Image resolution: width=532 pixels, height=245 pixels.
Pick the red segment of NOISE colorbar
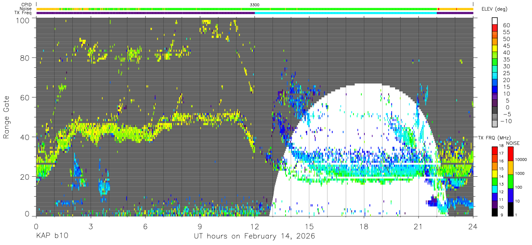pos(510,154)
